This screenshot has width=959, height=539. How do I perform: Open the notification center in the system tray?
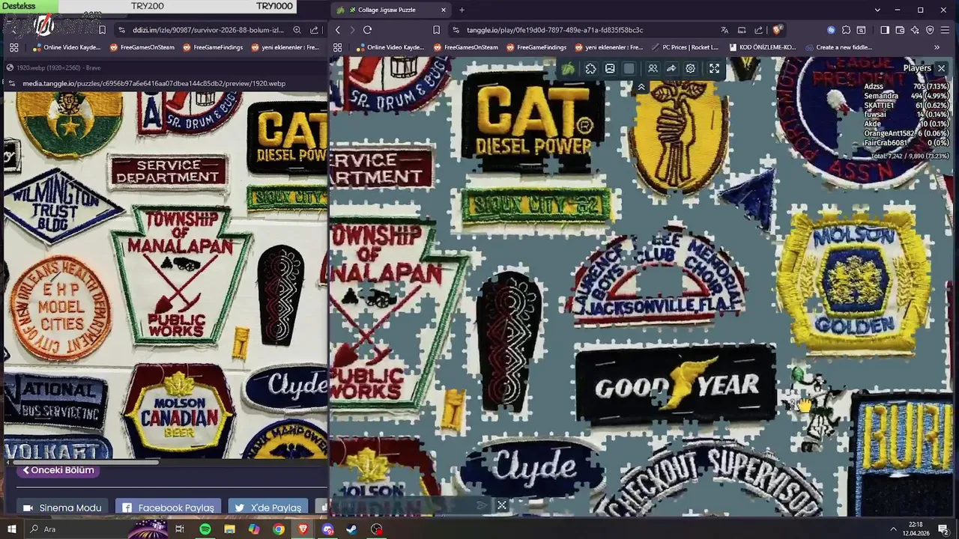coord(944,529)
